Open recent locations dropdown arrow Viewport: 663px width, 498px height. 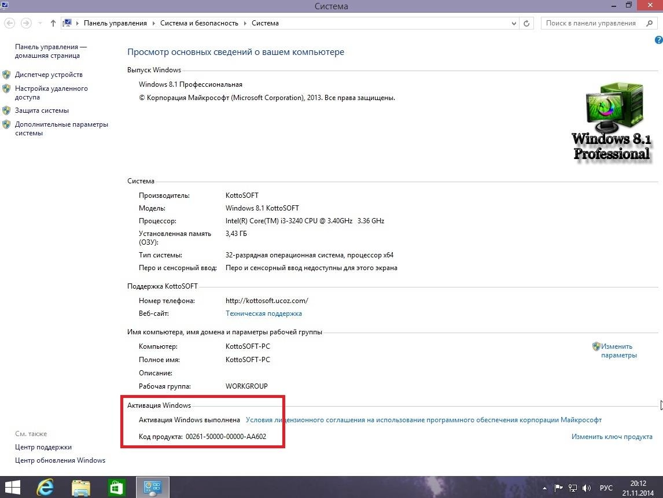40,23
